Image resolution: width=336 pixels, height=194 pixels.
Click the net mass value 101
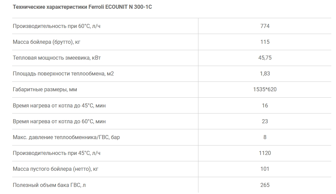point(265,169)
